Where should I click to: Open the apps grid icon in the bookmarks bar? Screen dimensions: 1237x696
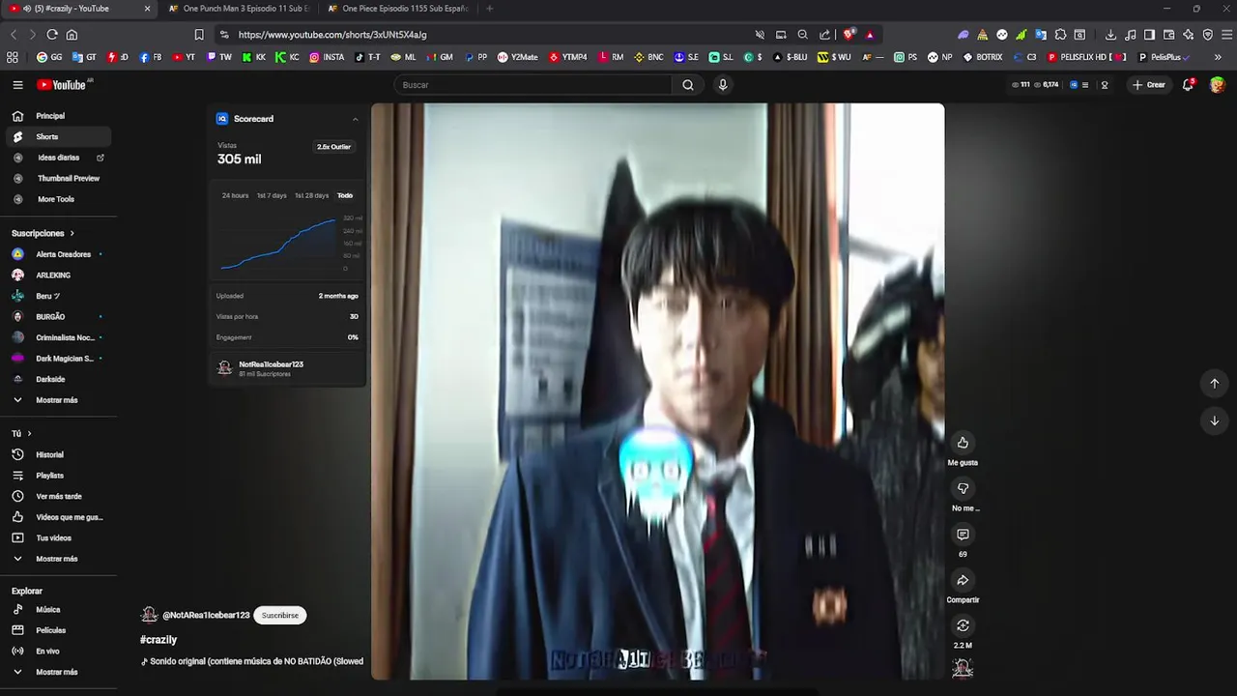13,57
